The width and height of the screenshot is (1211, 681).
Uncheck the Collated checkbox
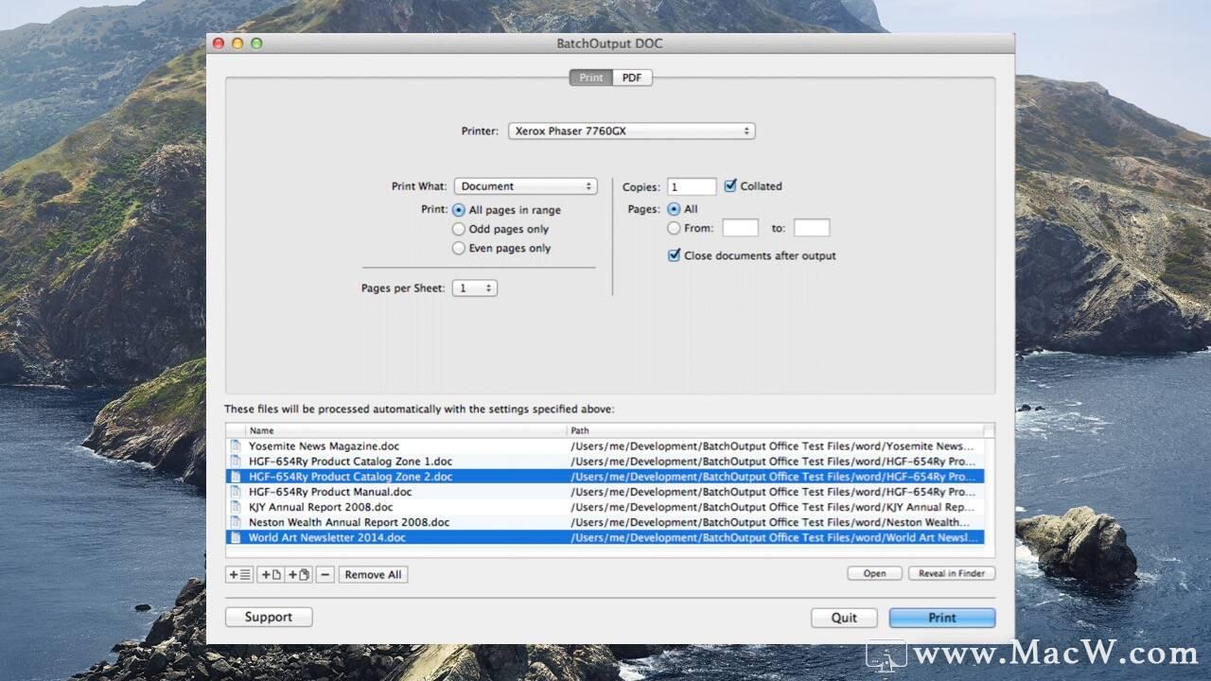click(730, 185)
